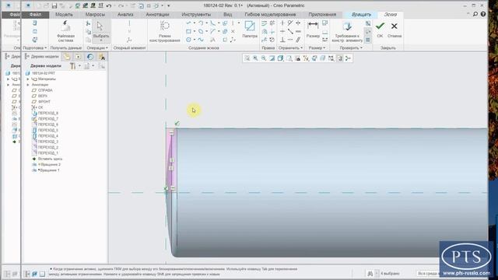Open the Ограничить group dropdown

click(x=290, y=48)
